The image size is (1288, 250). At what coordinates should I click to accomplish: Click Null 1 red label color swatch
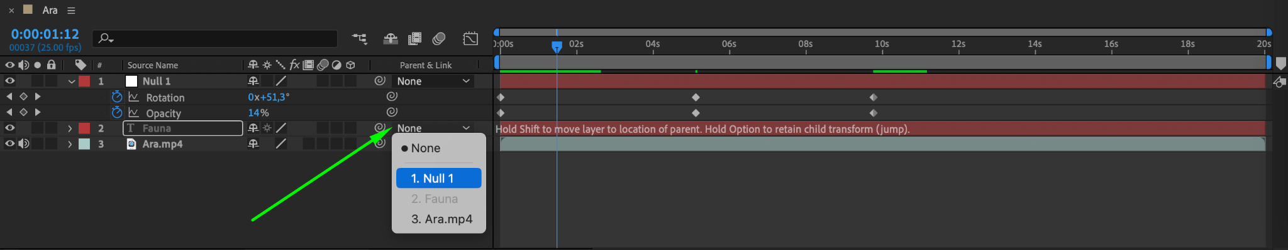click(84, 81)
